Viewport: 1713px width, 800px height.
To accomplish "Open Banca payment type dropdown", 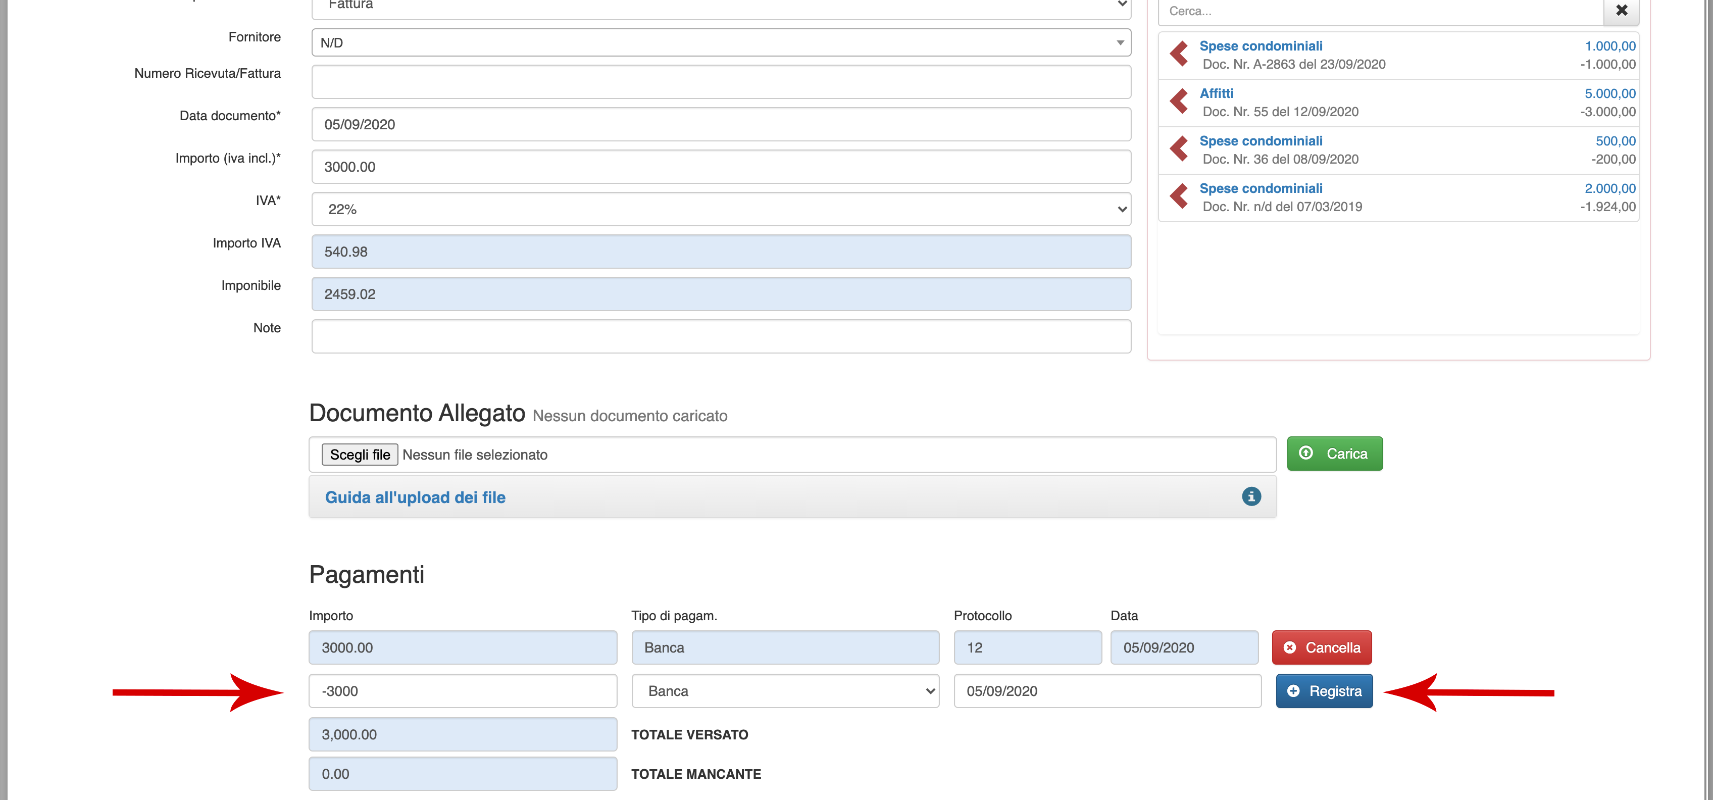I will (x=785, y=691).
